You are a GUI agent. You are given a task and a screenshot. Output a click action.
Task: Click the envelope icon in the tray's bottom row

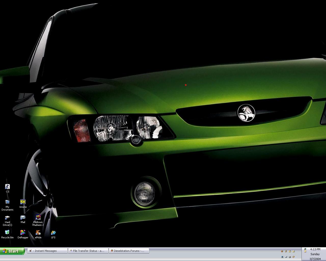[x=286, y=257]
